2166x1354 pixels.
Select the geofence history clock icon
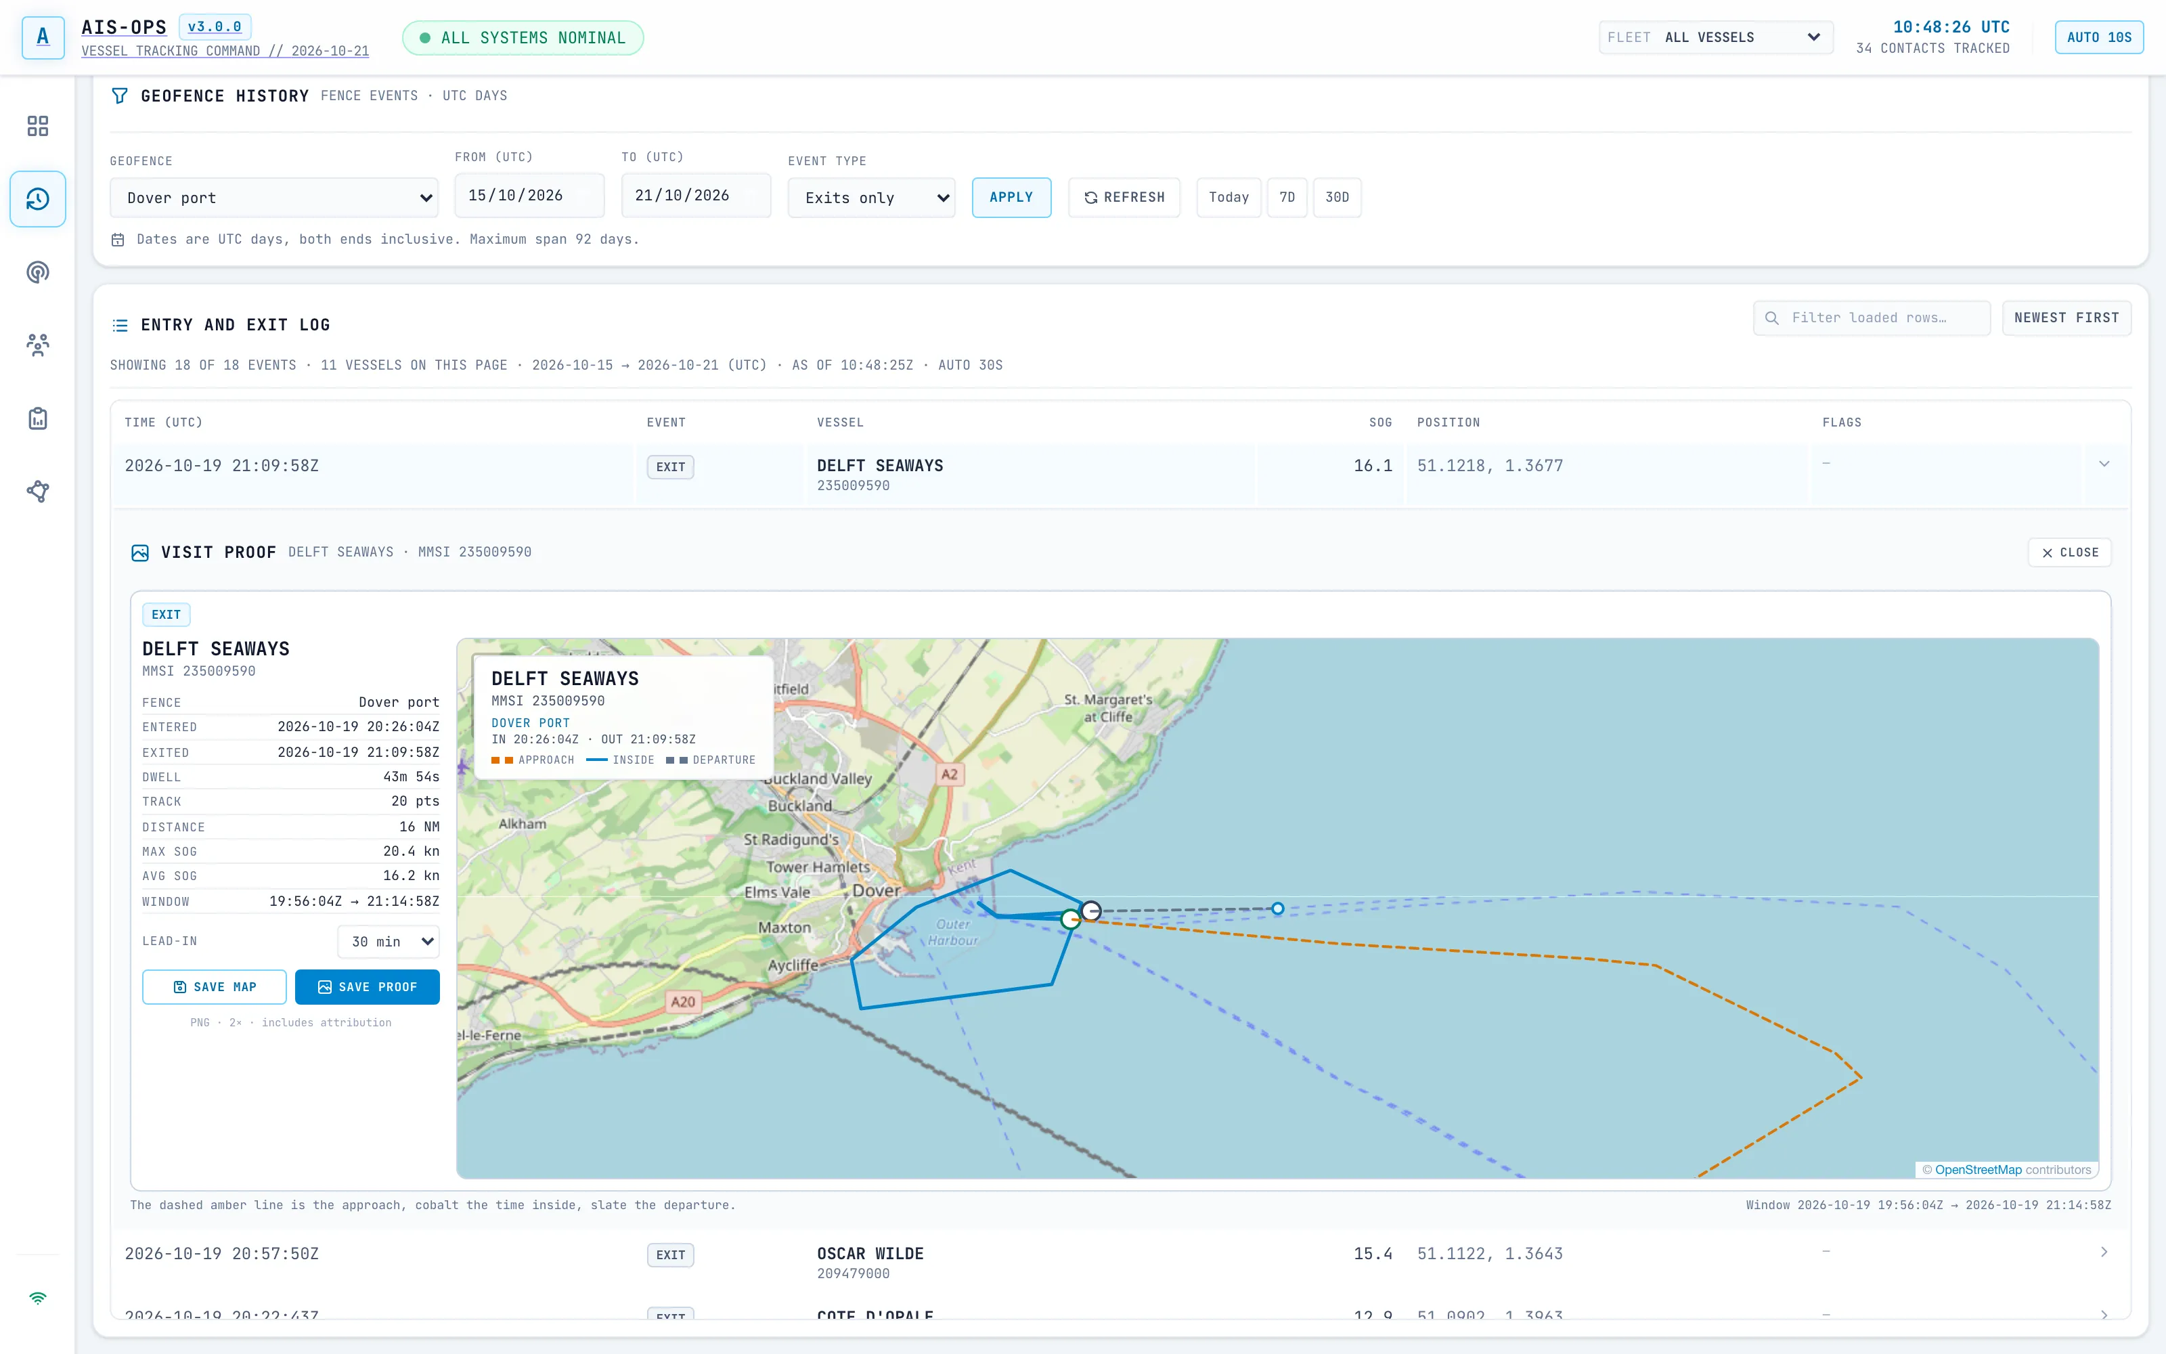pos(38,199)
